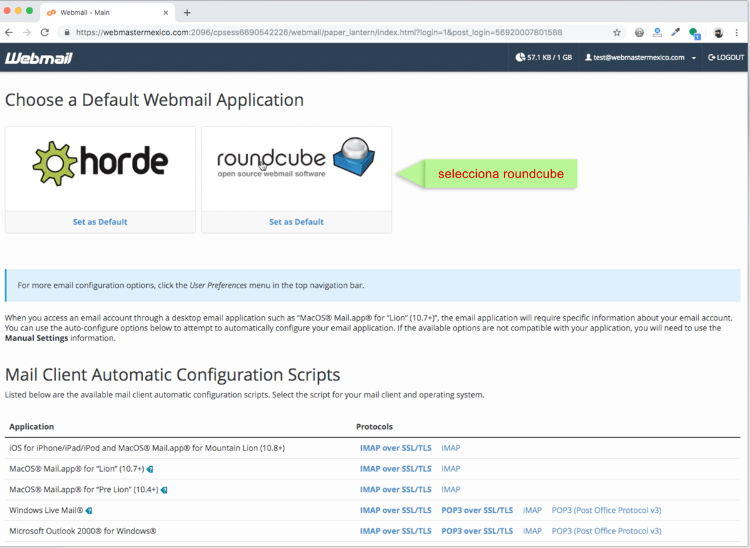Open POP3 over SSL/TLS for Windows Live Mail
The image size is (750, 548).
(477, 511)
